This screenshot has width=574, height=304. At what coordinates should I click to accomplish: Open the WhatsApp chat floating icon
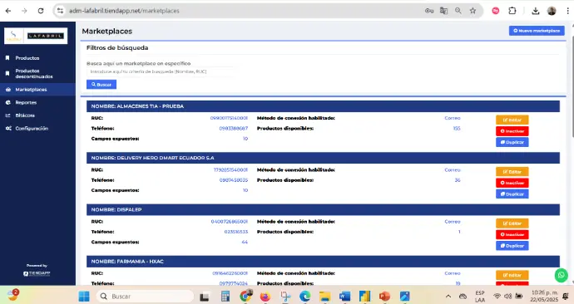tap(561, 275)
